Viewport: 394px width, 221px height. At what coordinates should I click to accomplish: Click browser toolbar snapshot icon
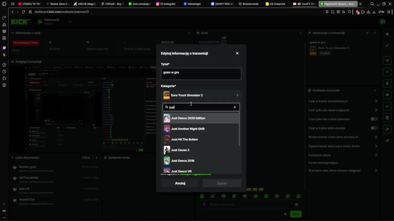pos(332,12)
